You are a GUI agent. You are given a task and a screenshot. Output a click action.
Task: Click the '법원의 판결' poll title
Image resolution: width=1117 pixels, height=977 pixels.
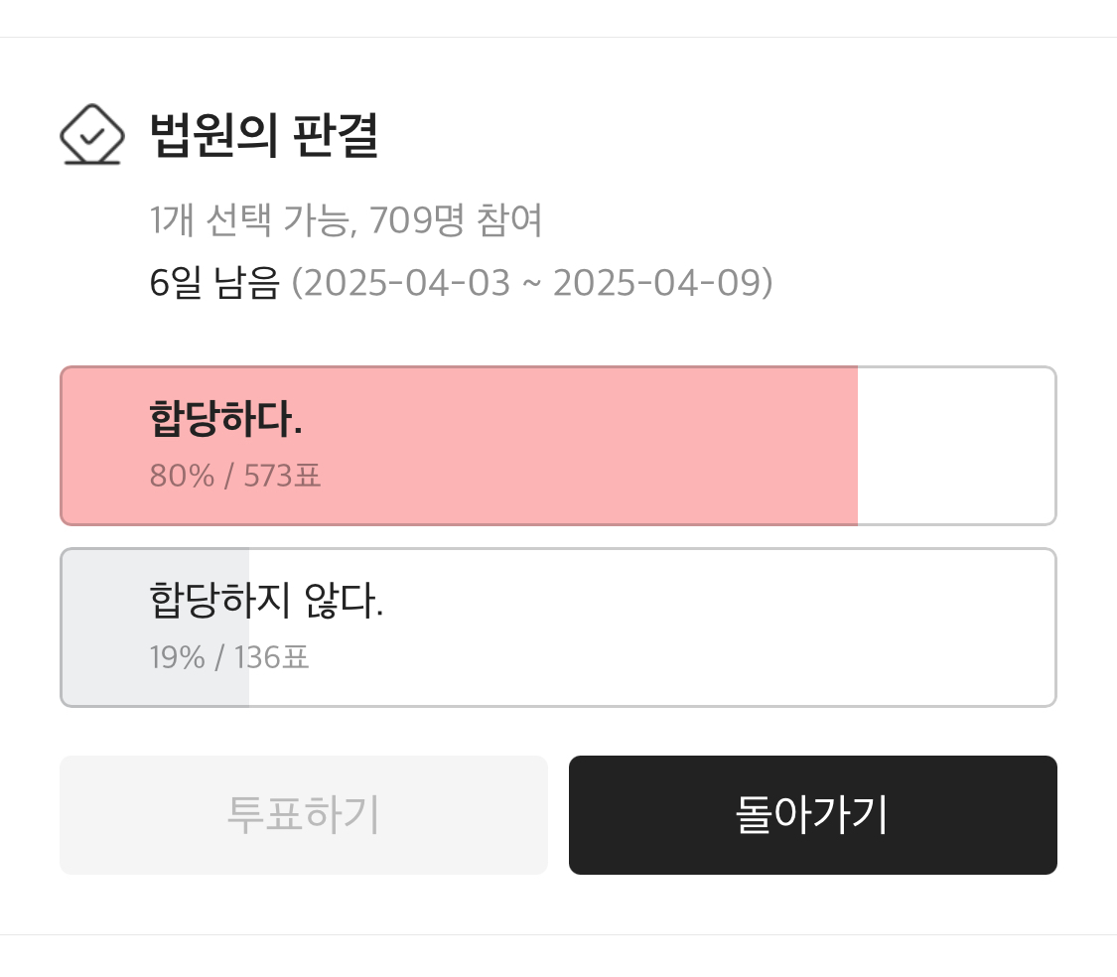click(264, 135)
